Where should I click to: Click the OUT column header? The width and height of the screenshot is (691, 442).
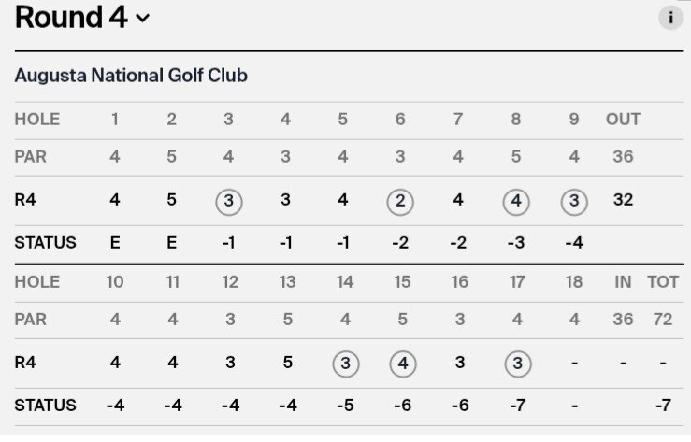pyautogui.click(x=623, y=120)
